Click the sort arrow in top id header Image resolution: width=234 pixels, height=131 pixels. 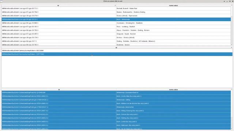115,5
